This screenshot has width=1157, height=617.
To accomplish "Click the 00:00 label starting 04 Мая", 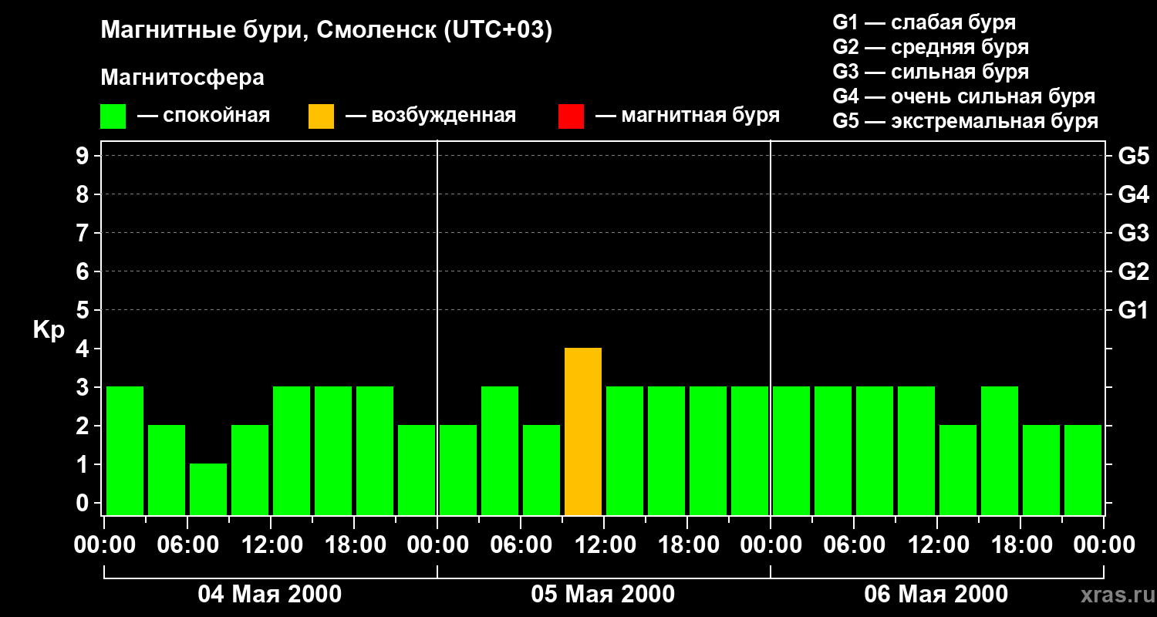I will pos(104,545).
